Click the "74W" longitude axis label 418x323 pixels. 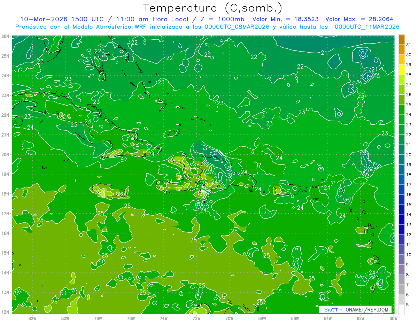pos(163,318)
